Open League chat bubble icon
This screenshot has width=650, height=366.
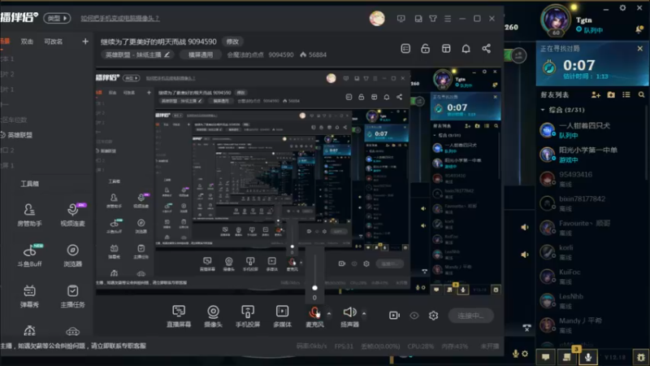coord(546,357)
